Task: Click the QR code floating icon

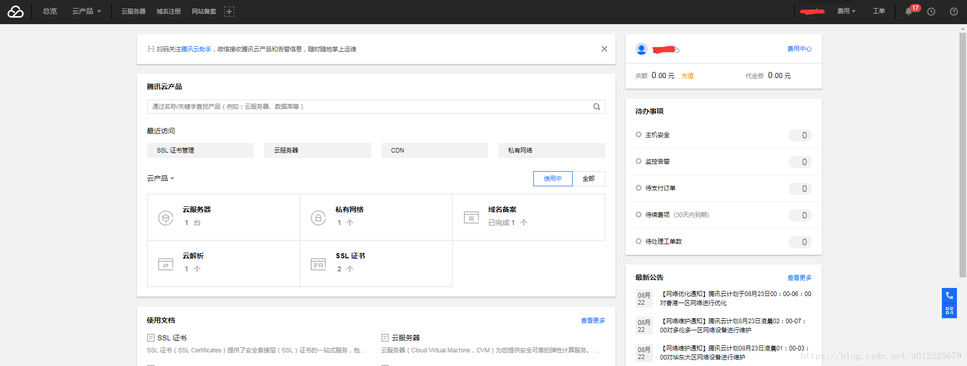Action: 949,311
